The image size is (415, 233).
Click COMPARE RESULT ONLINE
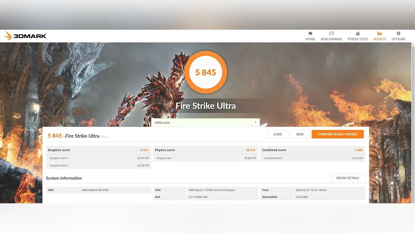(x=338, y=134)
